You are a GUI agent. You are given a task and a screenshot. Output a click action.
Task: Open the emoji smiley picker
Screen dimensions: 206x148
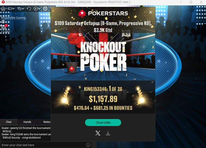point(88,145)
